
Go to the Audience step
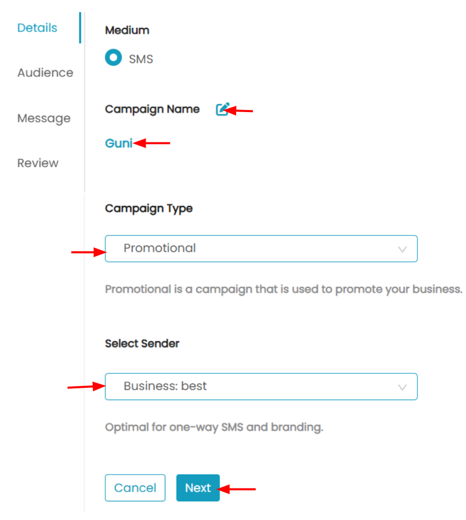coord(45,73)
